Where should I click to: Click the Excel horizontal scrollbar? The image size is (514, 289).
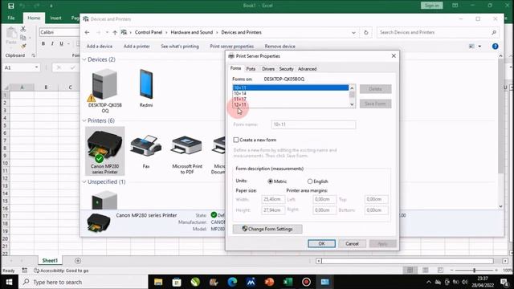point(407,261)
